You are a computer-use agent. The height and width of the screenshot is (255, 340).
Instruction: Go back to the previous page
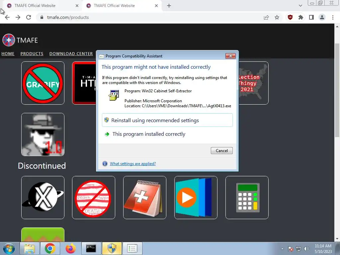click(x=7, y=17)
